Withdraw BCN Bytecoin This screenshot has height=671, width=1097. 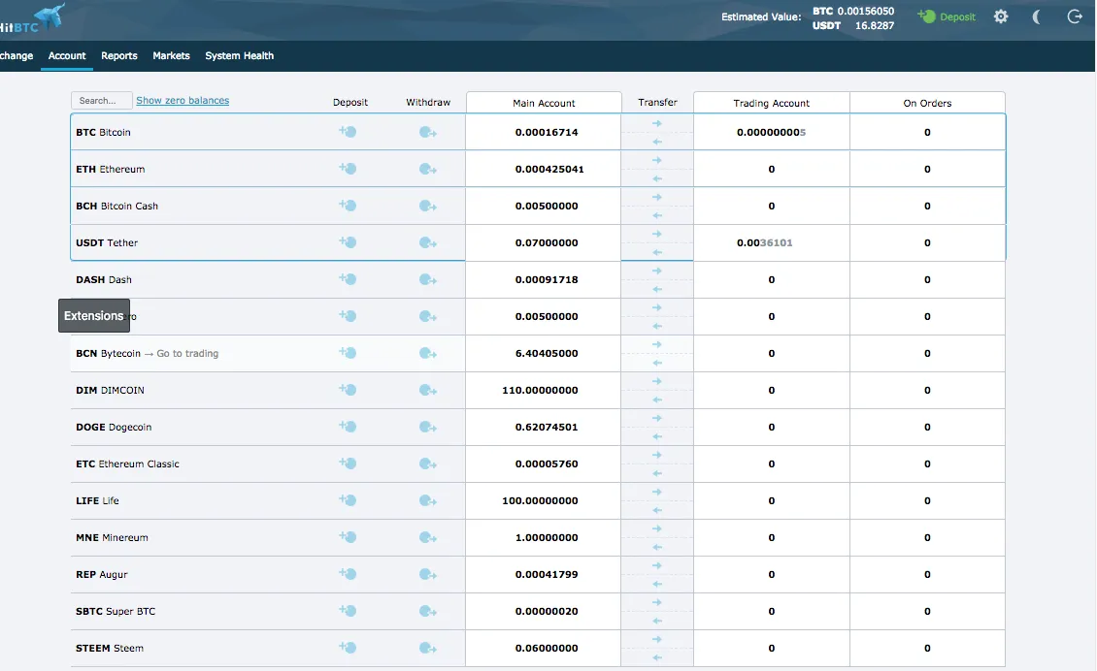click(427, 354)
